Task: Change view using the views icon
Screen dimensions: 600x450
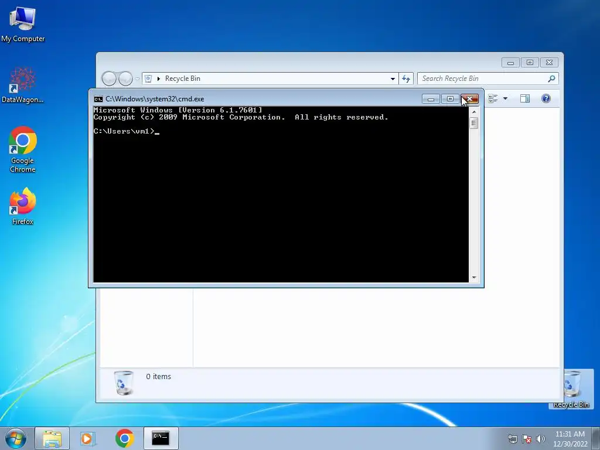Action: click(493, 98)
